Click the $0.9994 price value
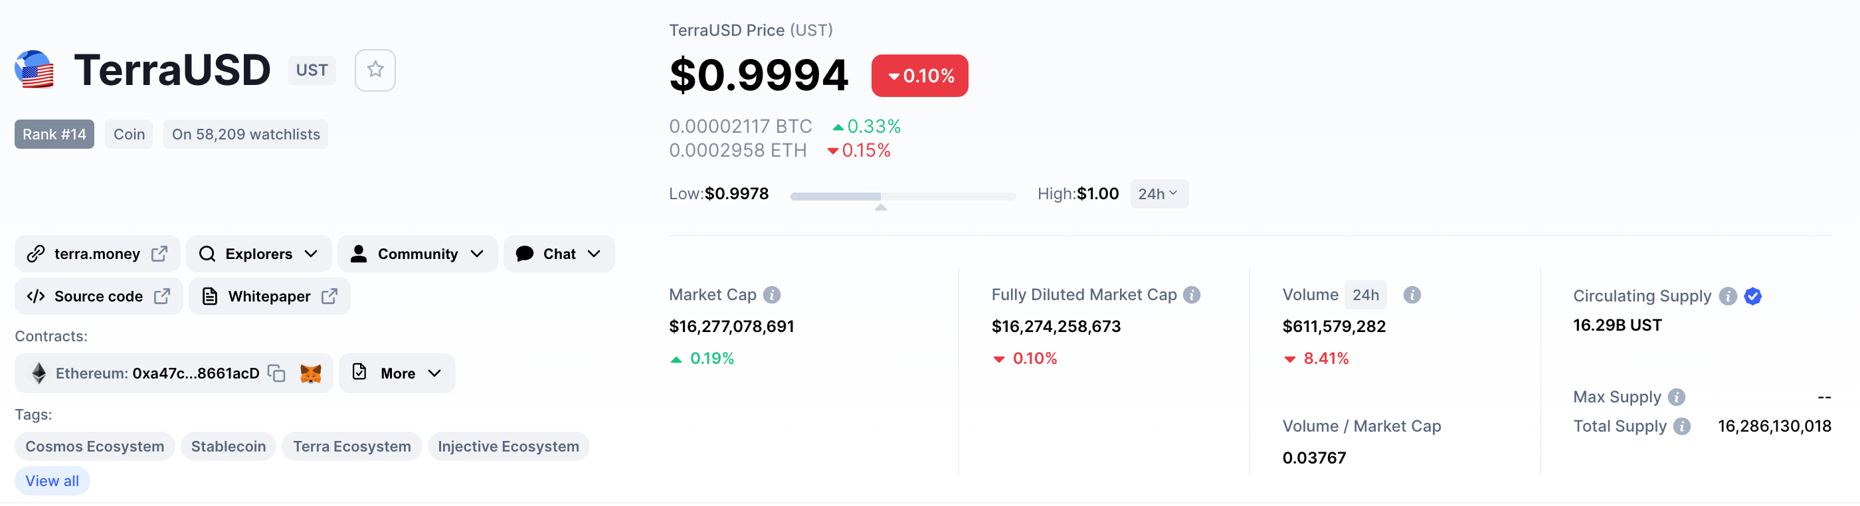1860x506 pixels. 758,75
